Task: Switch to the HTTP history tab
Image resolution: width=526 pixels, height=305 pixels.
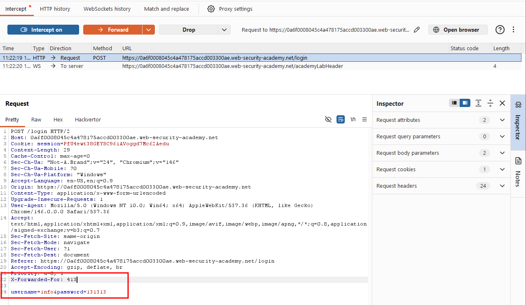Action: [55, 9]
